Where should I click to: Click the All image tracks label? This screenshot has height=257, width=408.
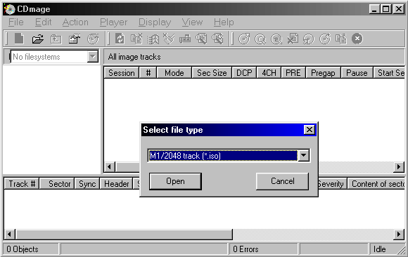point(134,57)
